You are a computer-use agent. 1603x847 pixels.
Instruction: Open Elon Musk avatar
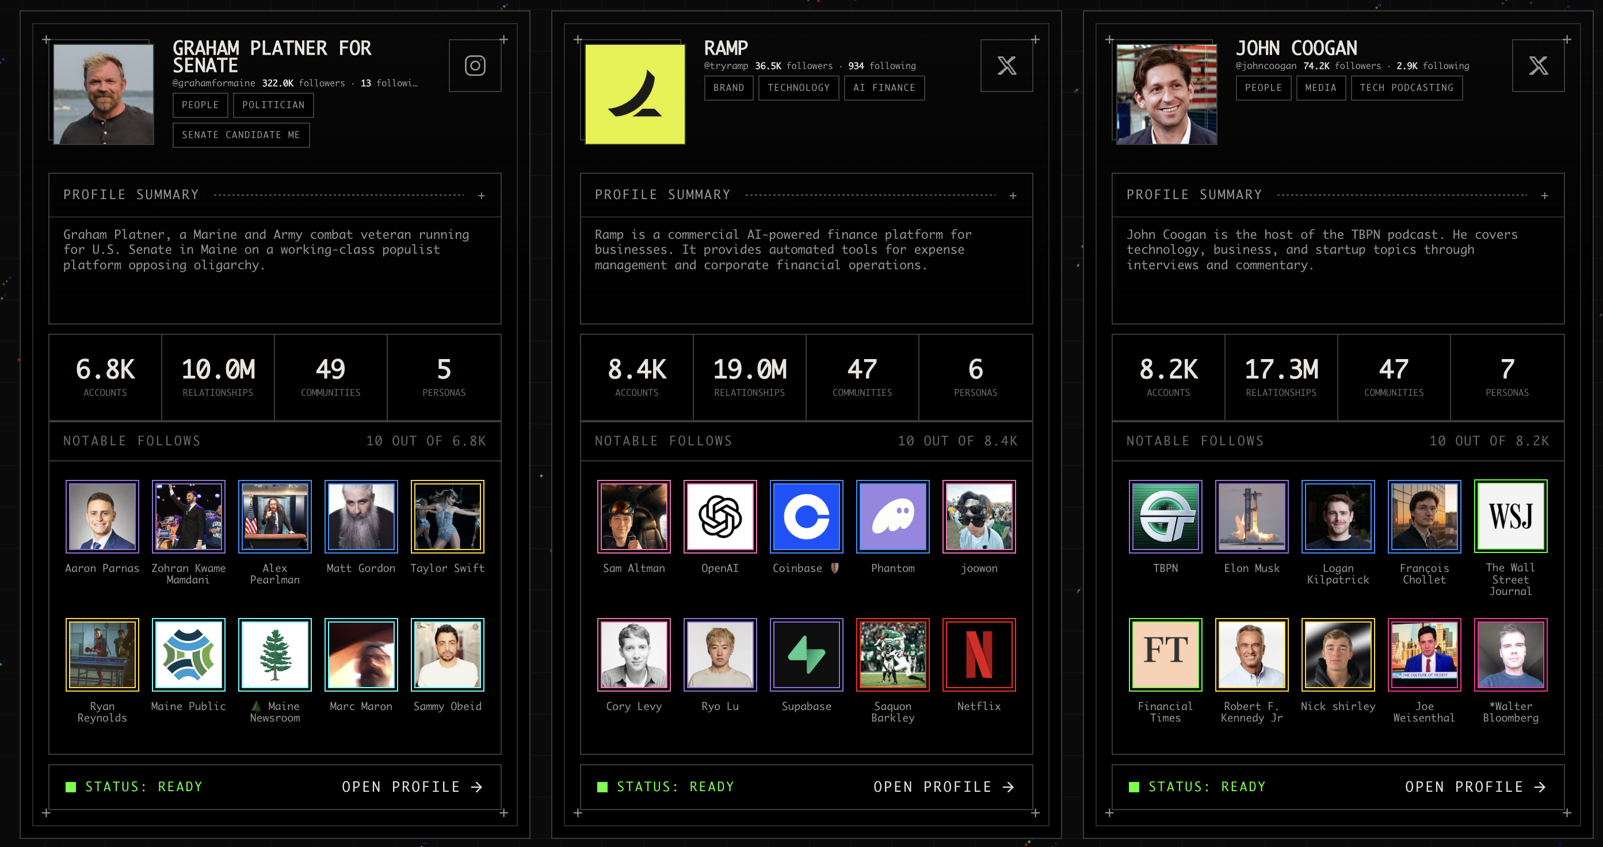click(x=1251, y=517)
